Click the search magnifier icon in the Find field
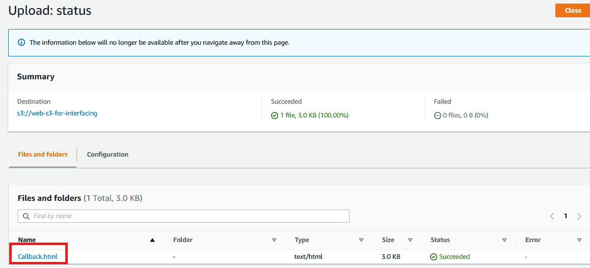 pyautogui.click(x=26, y=216)
